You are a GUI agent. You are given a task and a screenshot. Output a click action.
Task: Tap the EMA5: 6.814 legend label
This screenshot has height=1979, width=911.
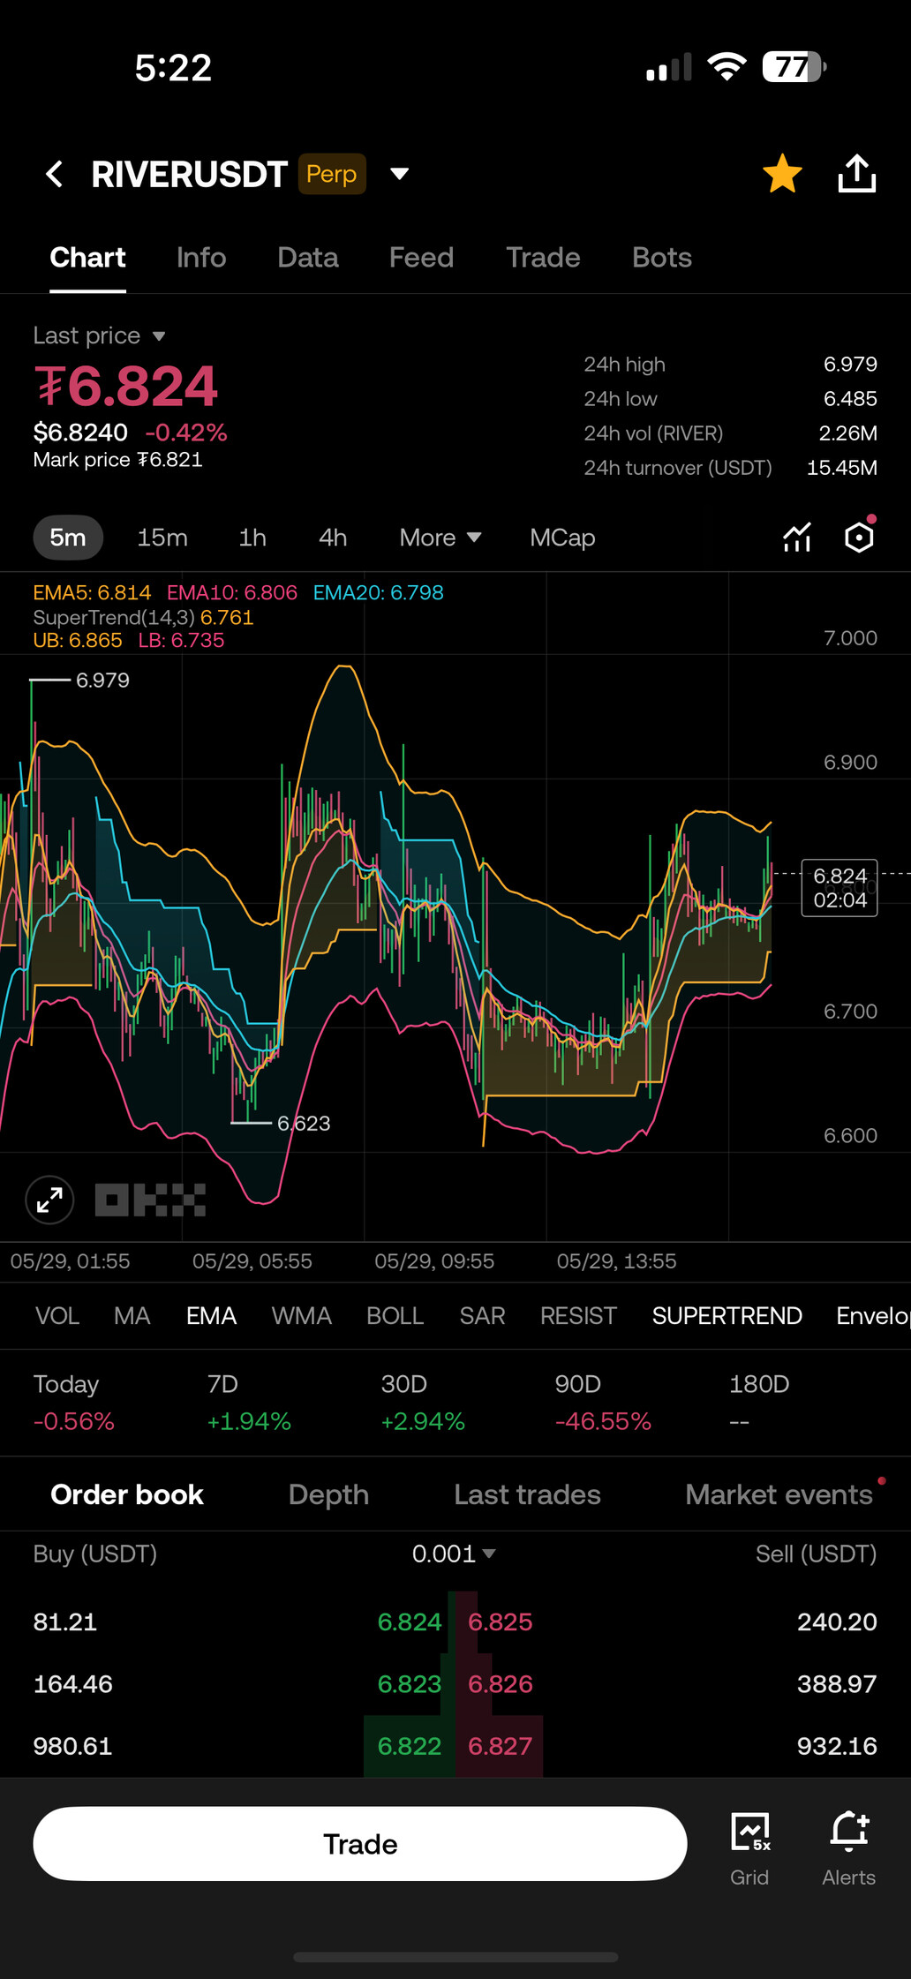click(x=92, y=592)
